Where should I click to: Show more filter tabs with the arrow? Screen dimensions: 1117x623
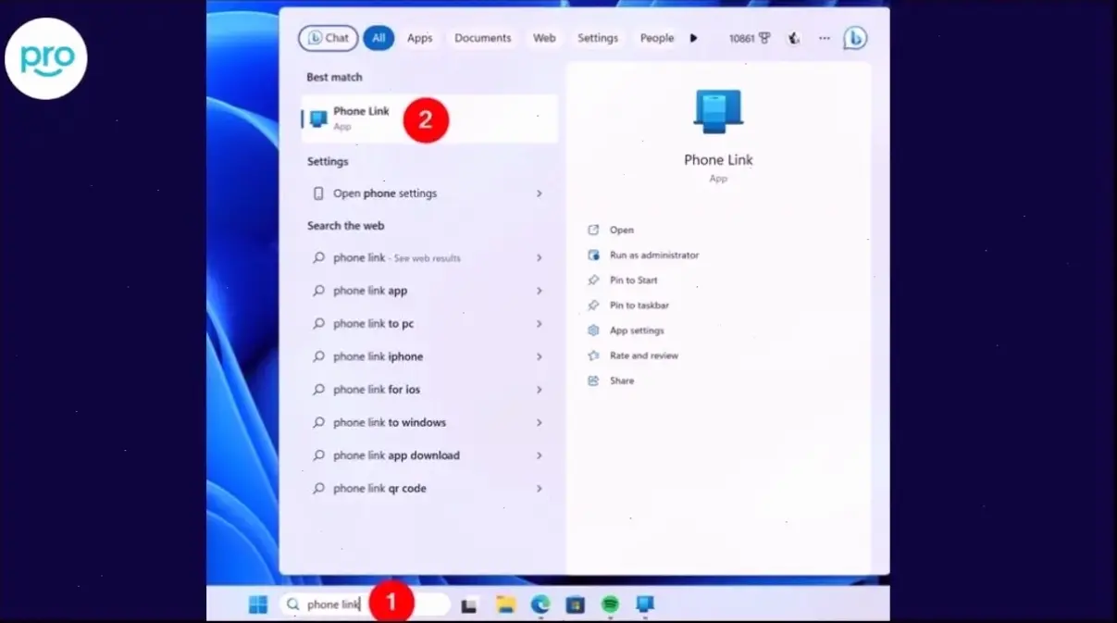(x=694, y=38)
